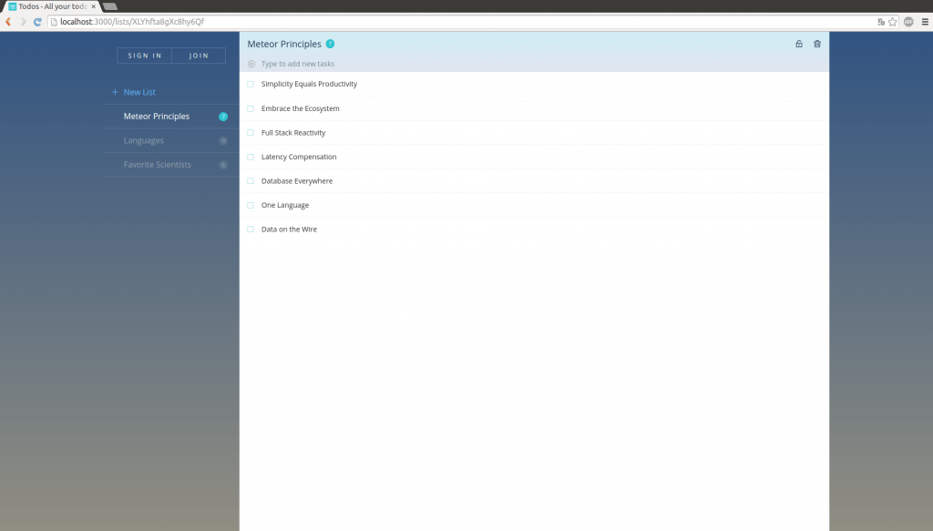The width and height of the screenshot is (933, 531).
Task: Check the Data on the Wire checkbox
Action: point(251,229)
